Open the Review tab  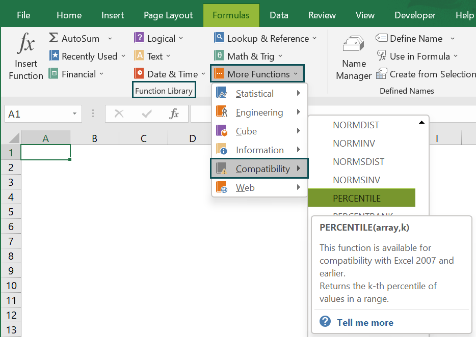pyautogui.click(x=322, y=15)
